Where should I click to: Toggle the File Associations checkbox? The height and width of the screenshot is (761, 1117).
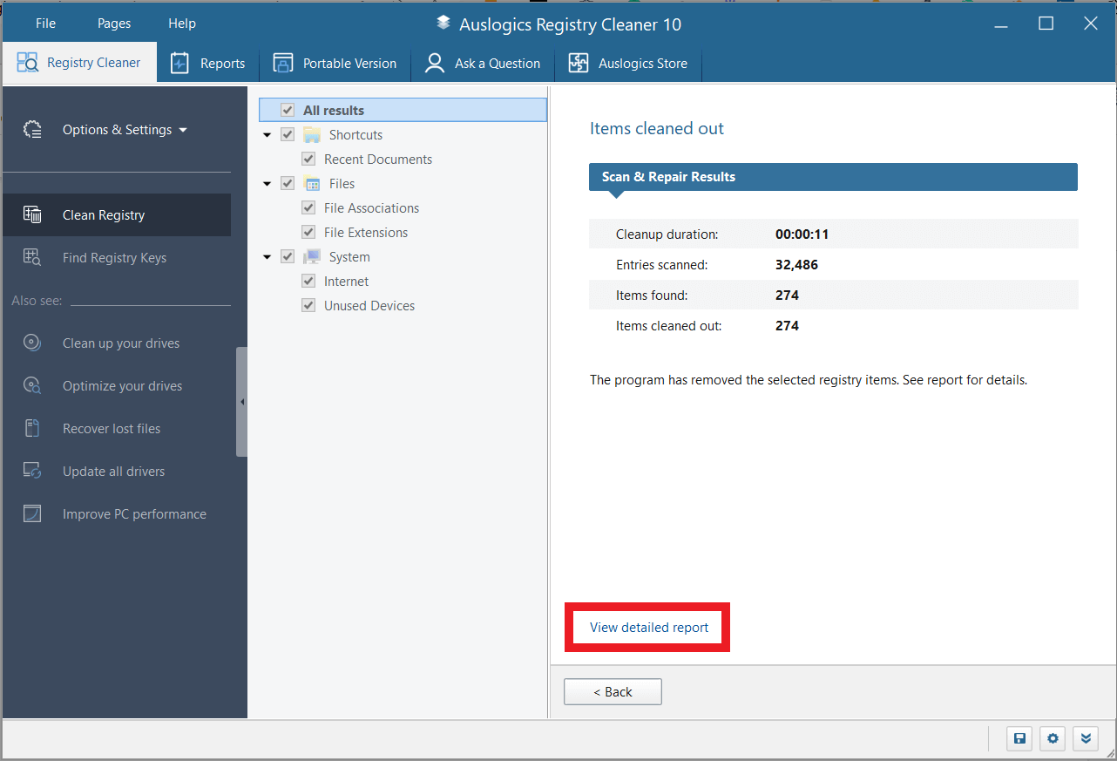point(308,208)
